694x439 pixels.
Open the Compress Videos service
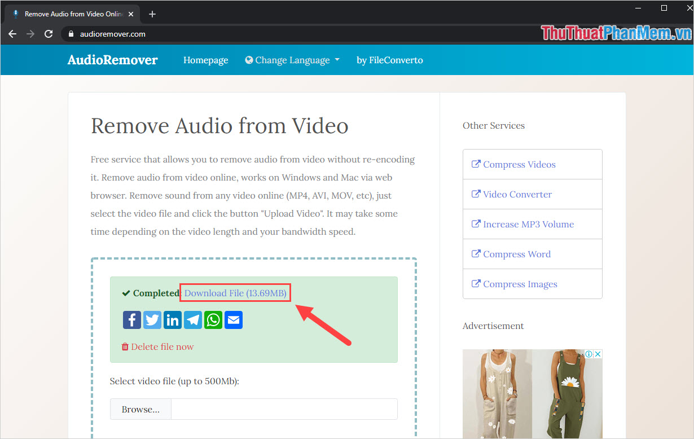click(518, 164)
